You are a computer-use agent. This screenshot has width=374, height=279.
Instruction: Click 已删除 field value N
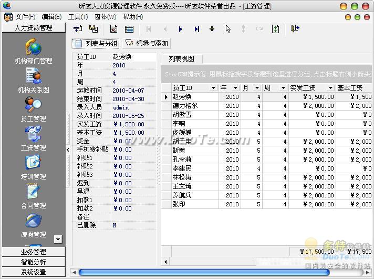tap(133, 225)
